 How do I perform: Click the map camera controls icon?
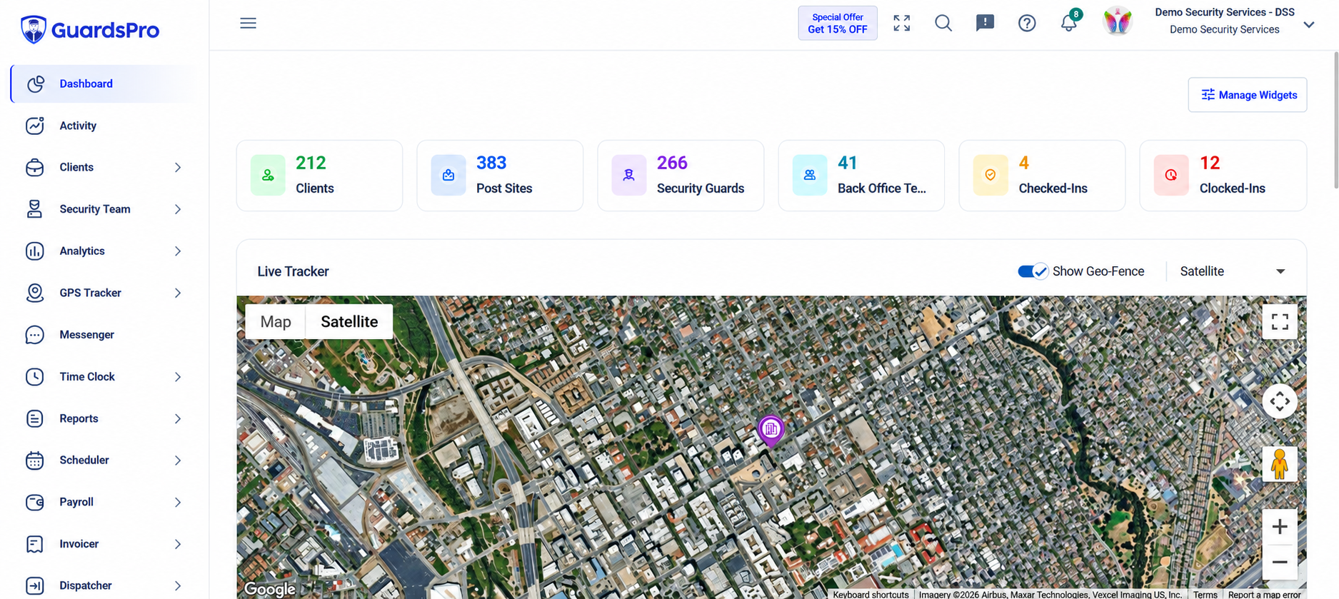click(1280, 401)
